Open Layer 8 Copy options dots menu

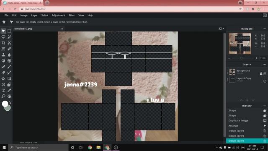click(228, 80)
